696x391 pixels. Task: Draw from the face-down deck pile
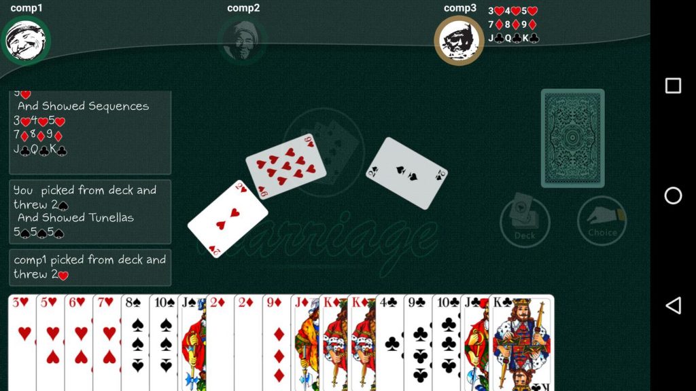572,138
